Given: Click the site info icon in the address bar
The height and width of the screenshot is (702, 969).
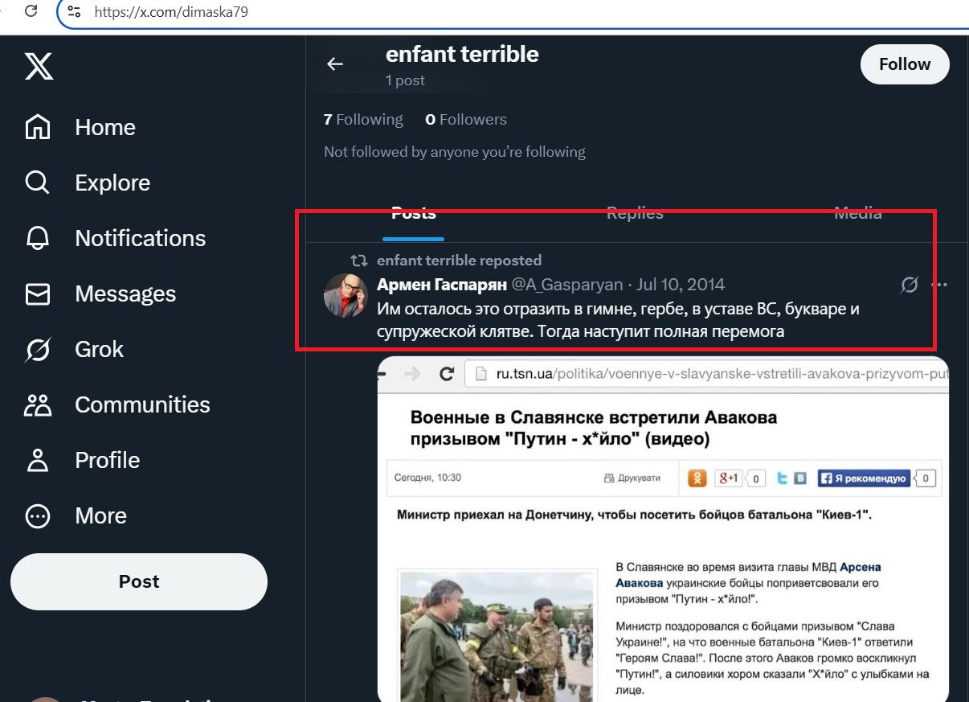Looking at the screenshot, I should click(74, 12).
